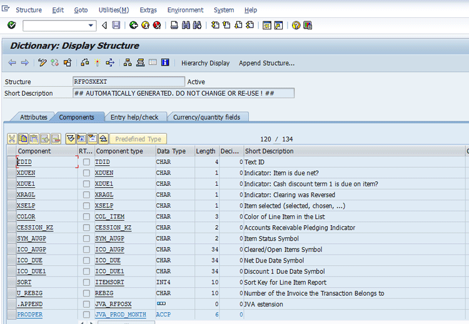Click the green Enter checkmark icon
469x324 pixels.
pos(11,25)
